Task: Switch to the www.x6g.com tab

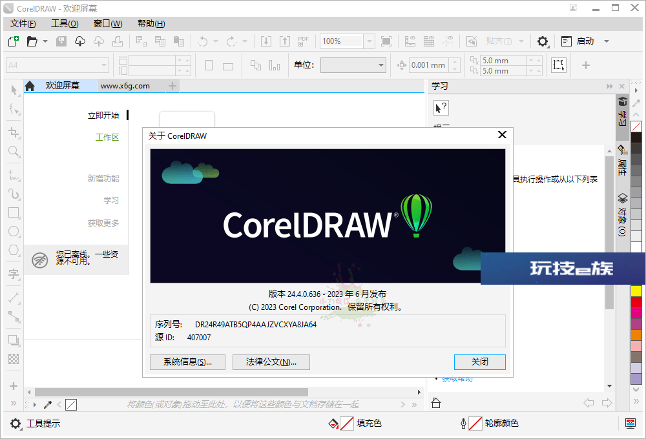Action: tap(125, 86)
